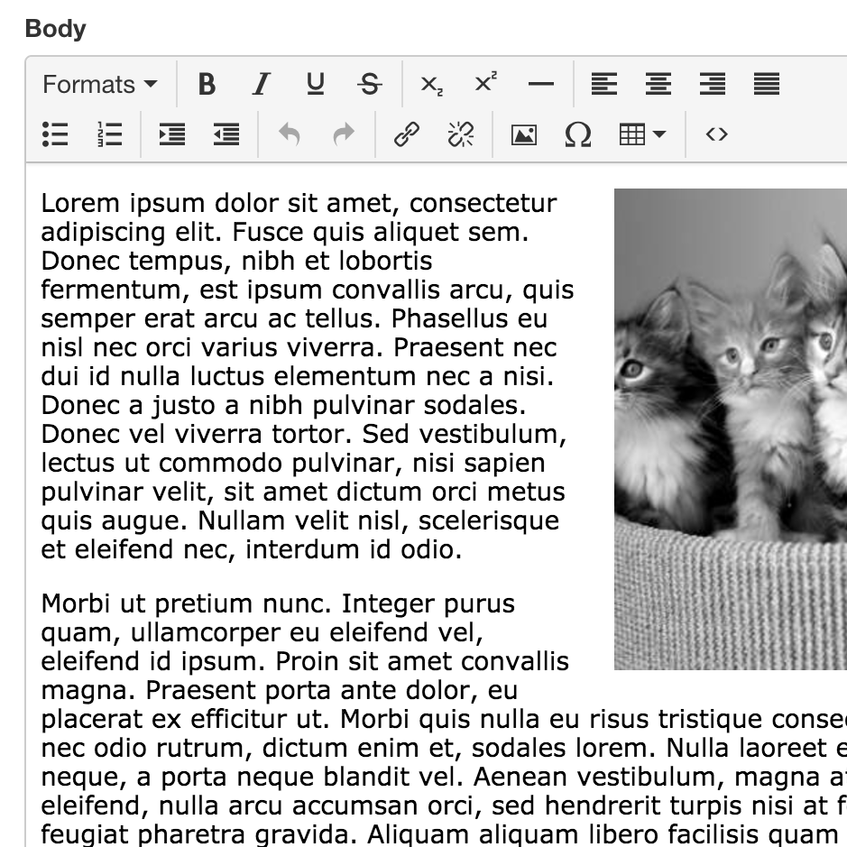Toggle bold formatting
847x847 pixels.
(207, 84)
